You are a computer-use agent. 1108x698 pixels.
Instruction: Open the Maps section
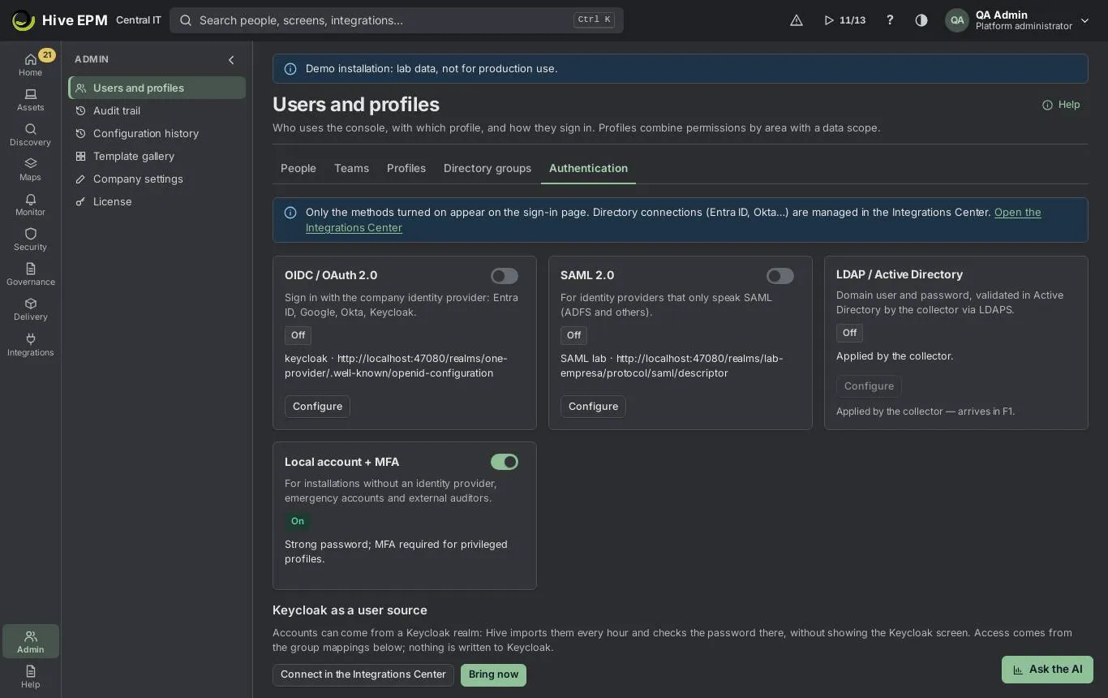point(30,170)
